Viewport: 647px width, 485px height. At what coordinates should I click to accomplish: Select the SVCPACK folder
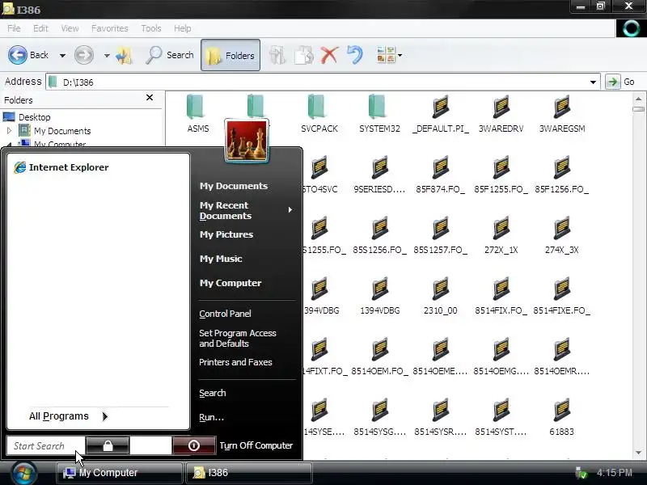point(319,114)
